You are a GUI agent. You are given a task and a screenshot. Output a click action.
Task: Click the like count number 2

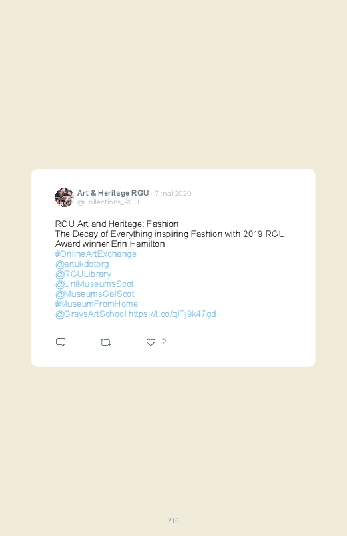(x=164, y=342)
